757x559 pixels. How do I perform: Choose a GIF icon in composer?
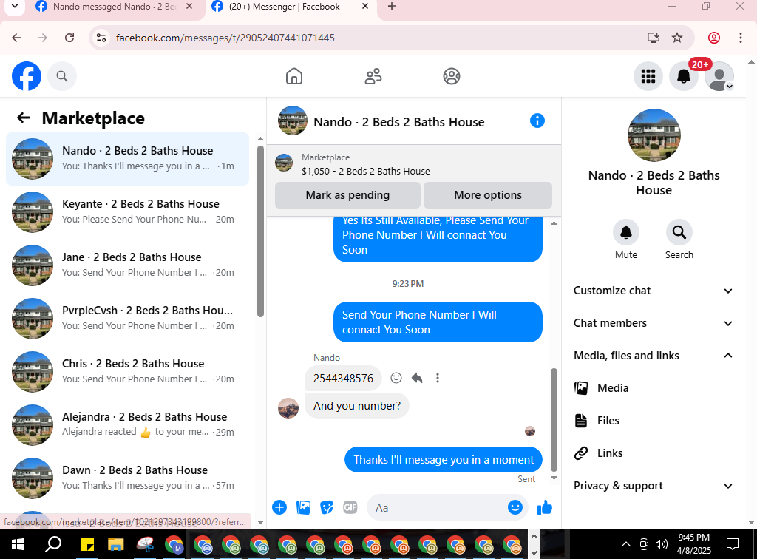click(350, 507)
